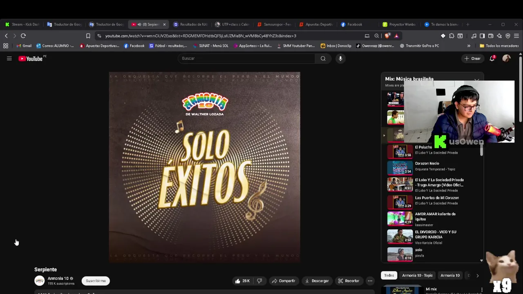Open the Brave VPN shield icon
The image size is (523, 294).
(508, 36)
